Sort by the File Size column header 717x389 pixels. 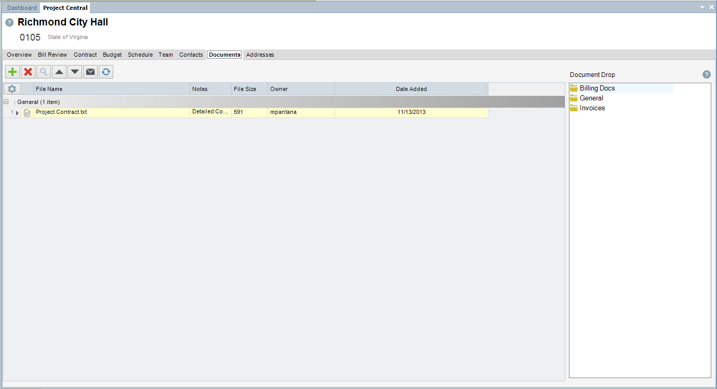[x=249, y=89]
